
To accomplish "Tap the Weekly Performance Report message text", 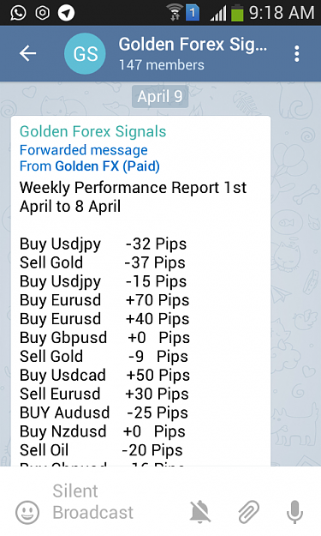I will (x=133, y=197).
